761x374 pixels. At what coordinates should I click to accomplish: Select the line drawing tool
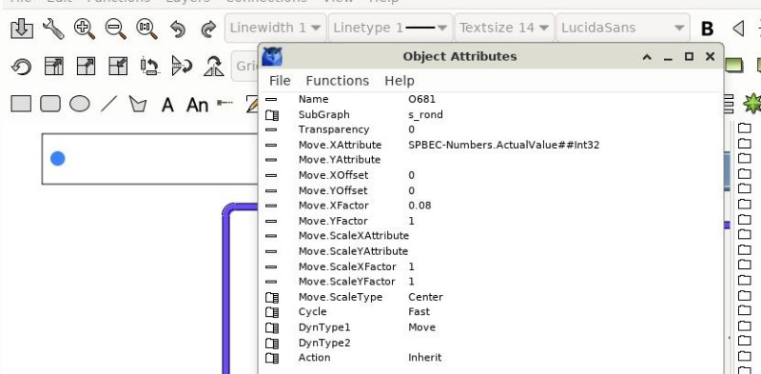(108, 104)
